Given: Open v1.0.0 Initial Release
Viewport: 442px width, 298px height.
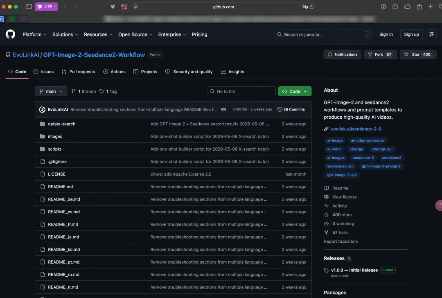Looking at the screenshot, I should pyautogui.click(x=354, y=270).
